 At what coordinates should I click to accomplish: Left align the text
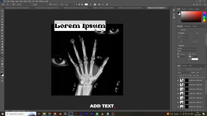[x=76, y=5]
